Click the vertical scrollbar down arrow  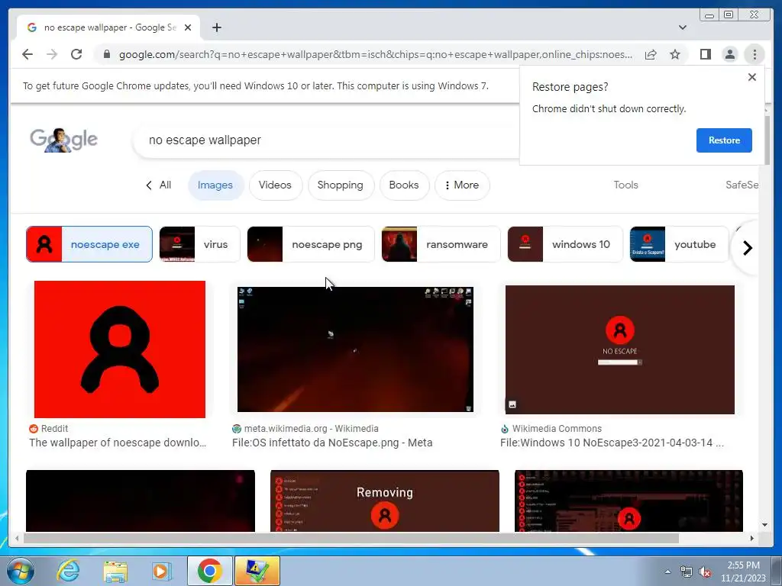(x=764, y=525)
